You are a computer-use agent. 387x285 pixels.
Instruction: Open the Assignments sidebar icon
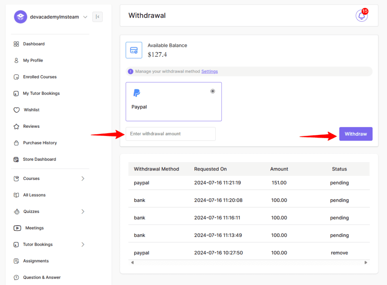[x=17, y=261]
